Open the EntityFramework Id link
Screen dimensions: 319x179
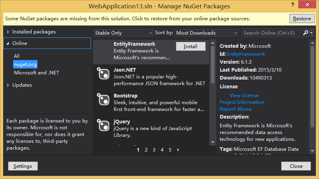coord(246,54)
